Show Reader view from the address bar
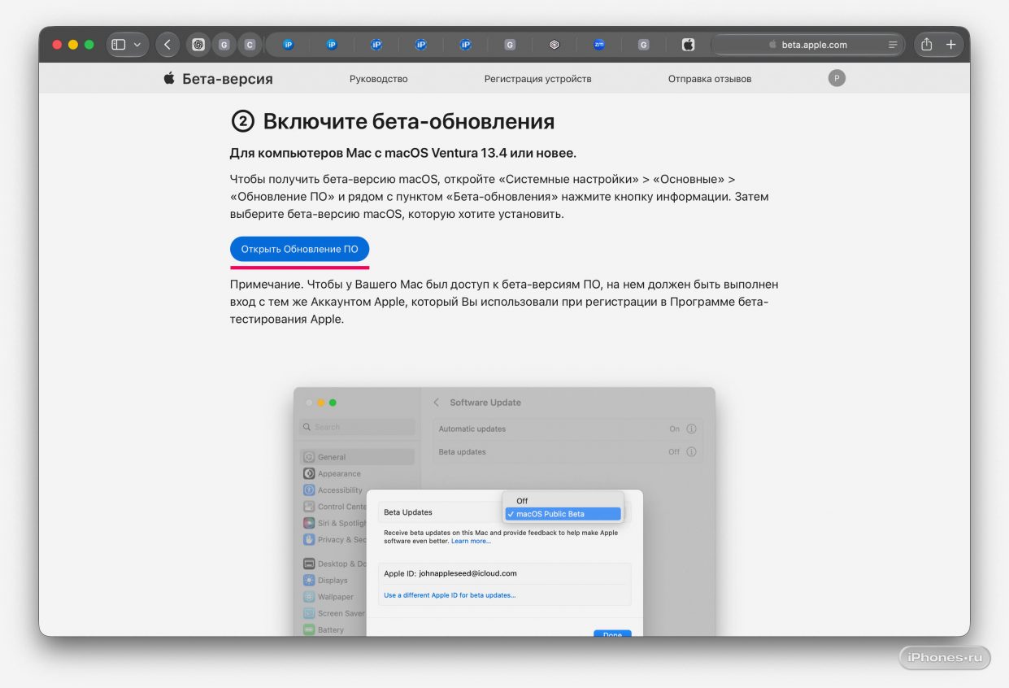This screenshot has height=688, width=1009. 893,45
